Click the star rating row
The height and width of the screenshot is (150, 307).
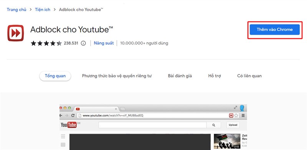46,43
